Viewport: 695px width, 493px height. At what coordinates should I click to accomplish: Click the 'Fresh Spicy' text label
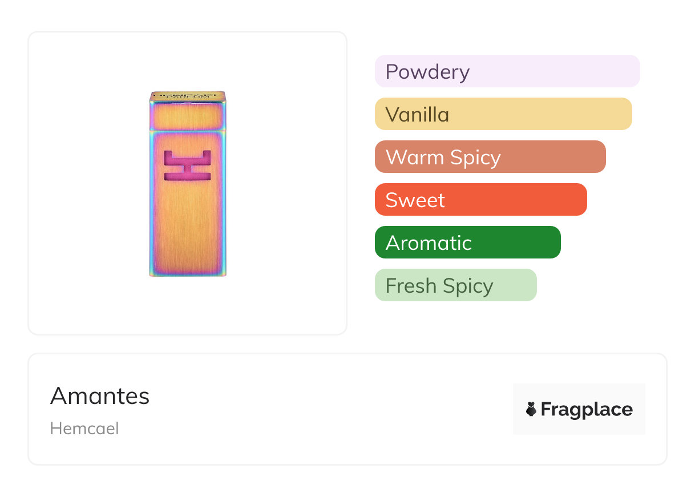click(x=439, y=286)
